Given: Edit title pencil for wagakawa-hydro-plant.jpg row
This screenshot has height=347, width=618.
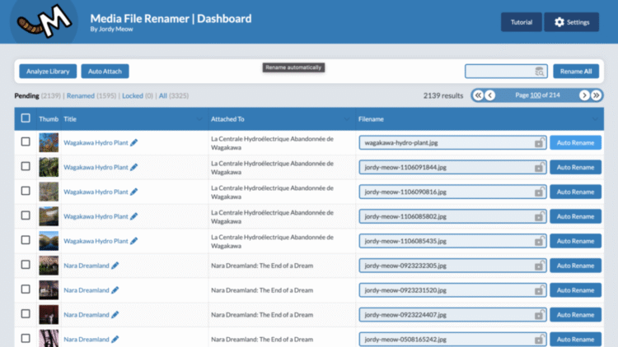Looking at the screenshot, I should point(134,142).
